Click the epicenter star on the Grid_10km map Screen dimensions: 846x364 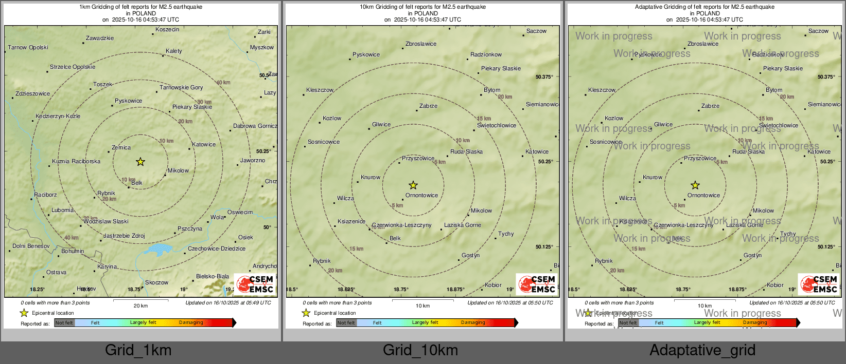413,185
